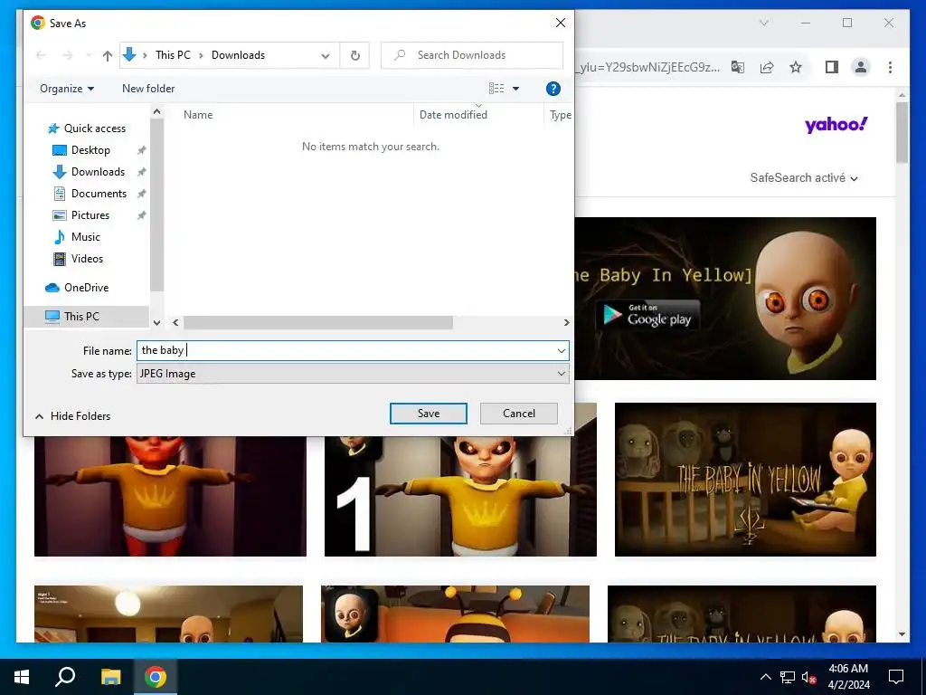
Task: Click the Save button
Action: (428, 414)
